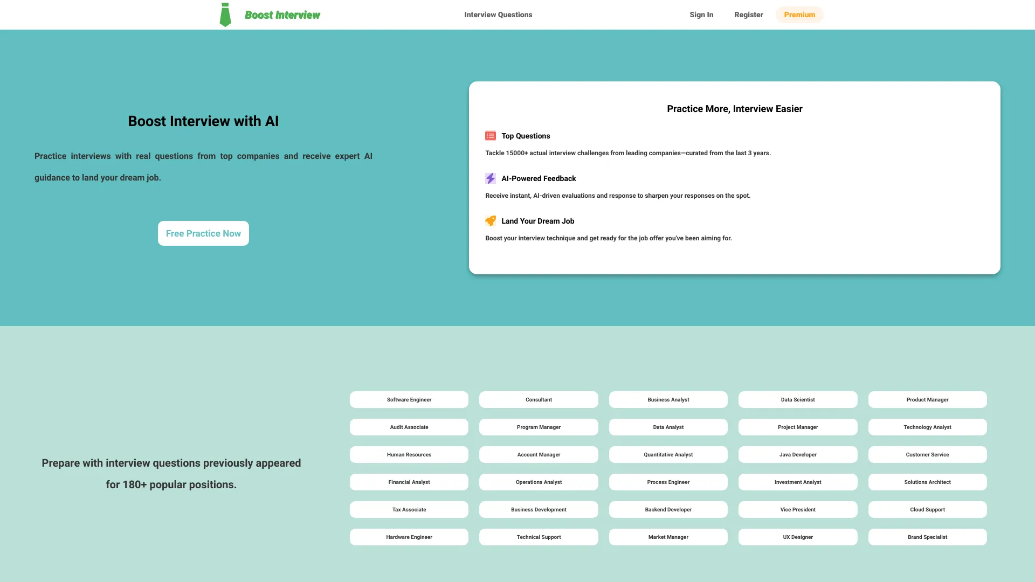1035x582 pixels.
Task: Select the Data Scientist role button
Action: 798,399
